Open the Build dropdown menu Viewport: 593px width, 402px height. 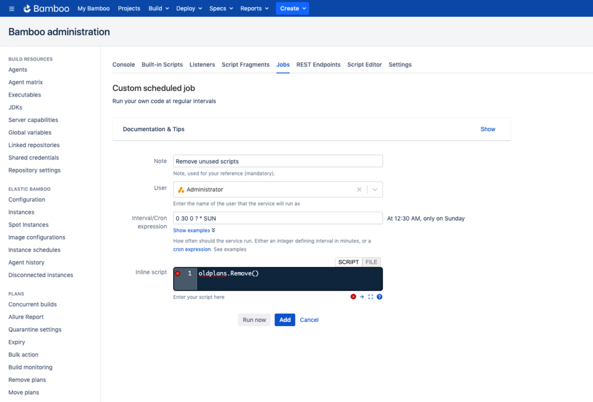pyautogui.click(x=158, y=8)
